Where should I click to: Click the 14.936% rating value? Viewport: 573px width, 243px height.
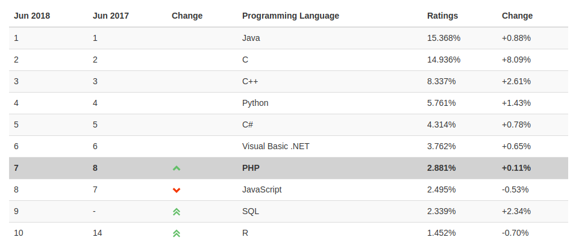click(443, 60)
